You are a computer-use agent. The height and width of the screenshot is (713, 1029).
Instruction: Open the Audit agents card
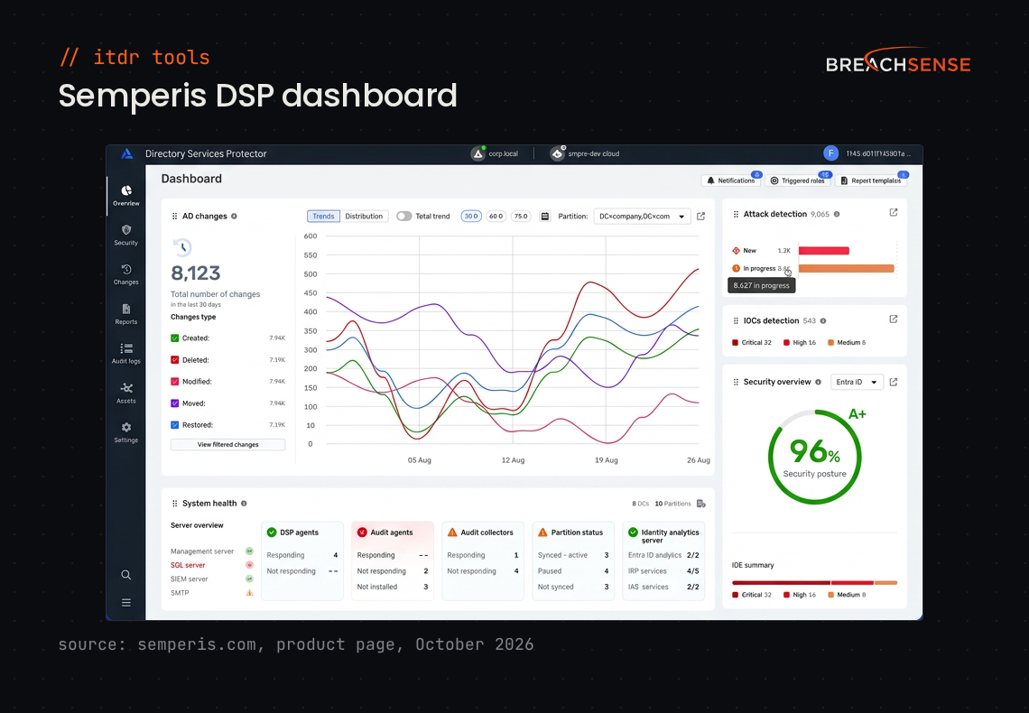(393, 560)
